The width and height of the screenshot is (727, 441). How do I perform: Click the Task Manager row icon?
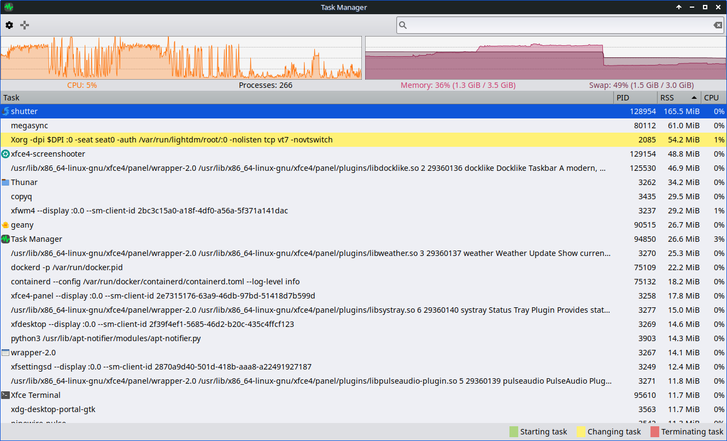[x=5, y=239]
